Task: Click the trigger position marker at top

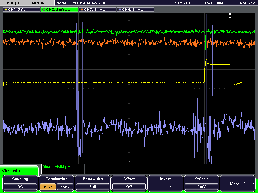Action: [230, 17]
